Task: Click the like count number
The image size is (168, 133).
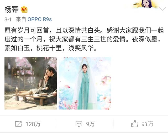Action: [x=147, y=124]
